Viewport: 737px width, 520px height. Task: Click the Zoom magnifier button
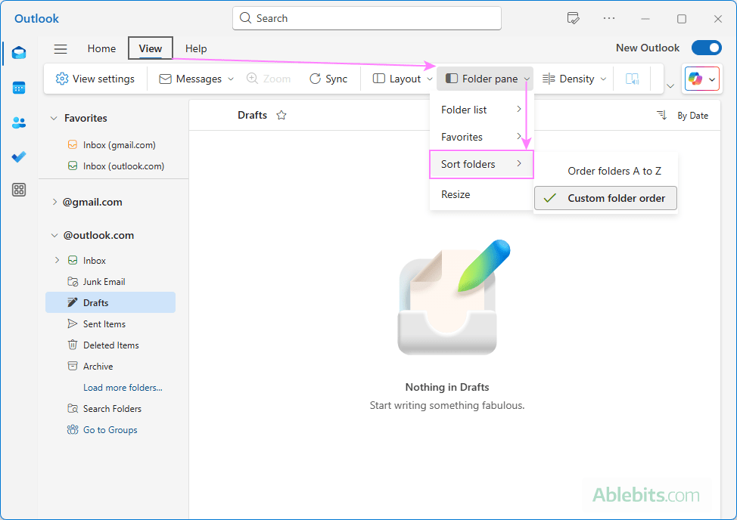coord(269,79)
